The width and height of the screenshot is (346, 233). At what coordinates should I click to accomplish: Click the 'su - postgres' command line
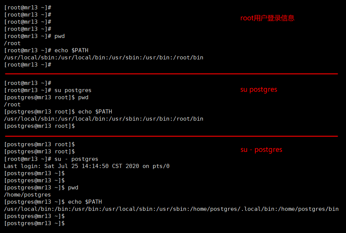point(51,159)
